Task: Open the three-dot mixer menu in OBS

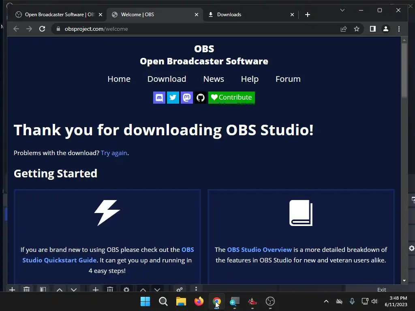Action: point(196,289)
